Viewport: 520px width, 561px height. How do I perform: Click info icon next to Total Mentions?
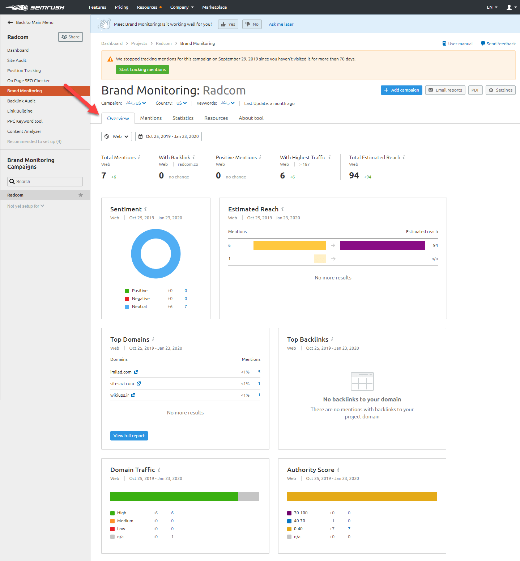pyautogui.click(x=139, y=157)
